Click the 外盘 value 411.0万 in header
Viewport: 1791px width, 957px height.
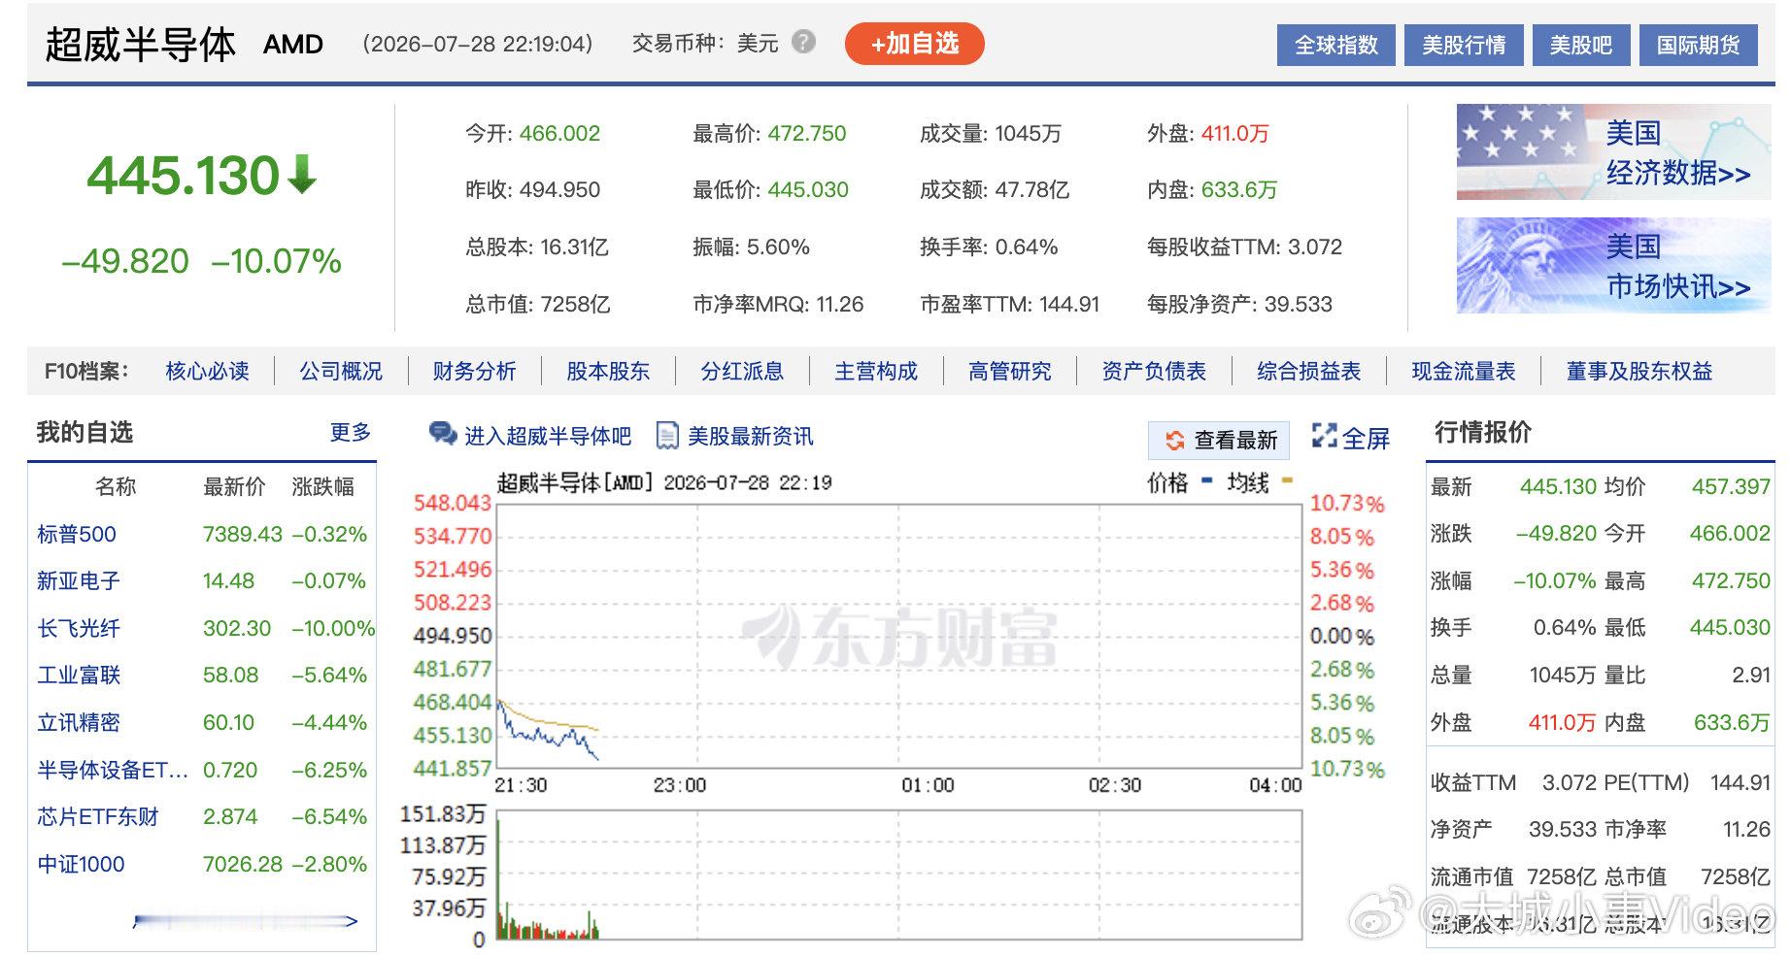pos(1235,133)
